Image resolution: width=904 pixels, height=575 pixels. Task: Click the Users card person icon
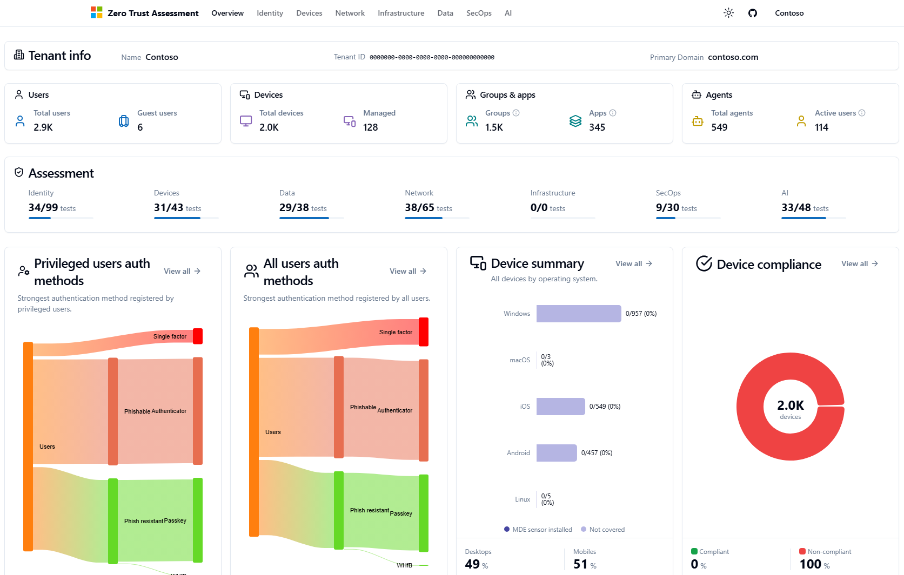pyautogui.click(x=19, y=94)
